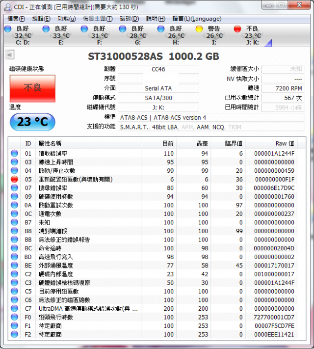Click the 轉速 value 7200 RPM
Image resolution: width=314 pixels, height=349 pixels.
[283, 88]
